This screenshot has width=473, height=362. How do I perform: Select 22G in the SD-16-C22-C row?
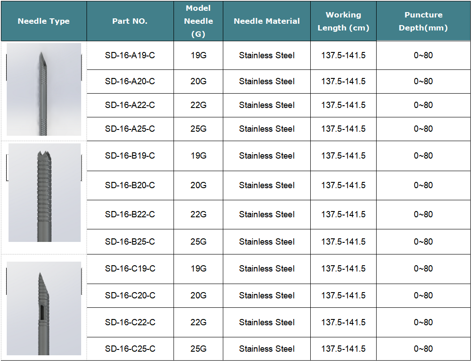(199, 323)
